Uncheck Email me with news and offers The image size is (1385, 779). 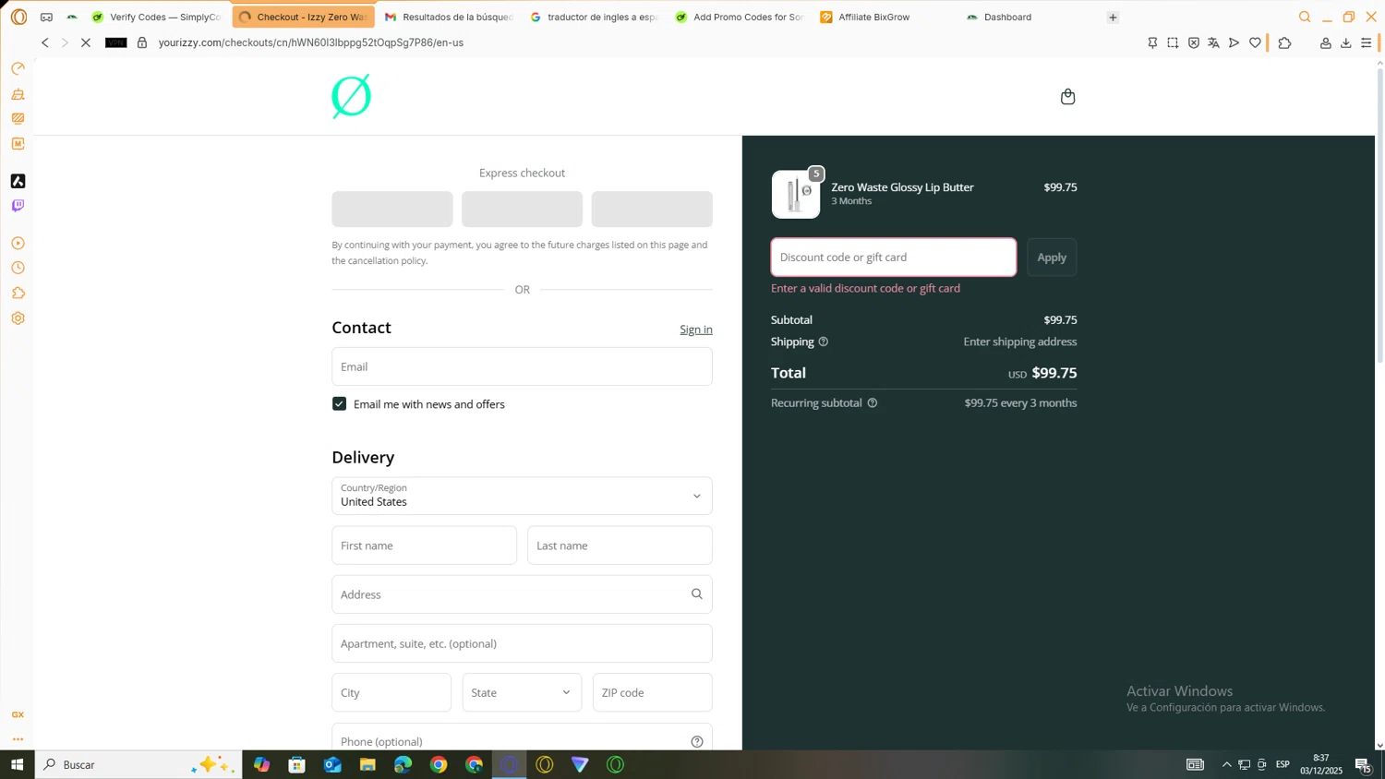pos(340,404)
